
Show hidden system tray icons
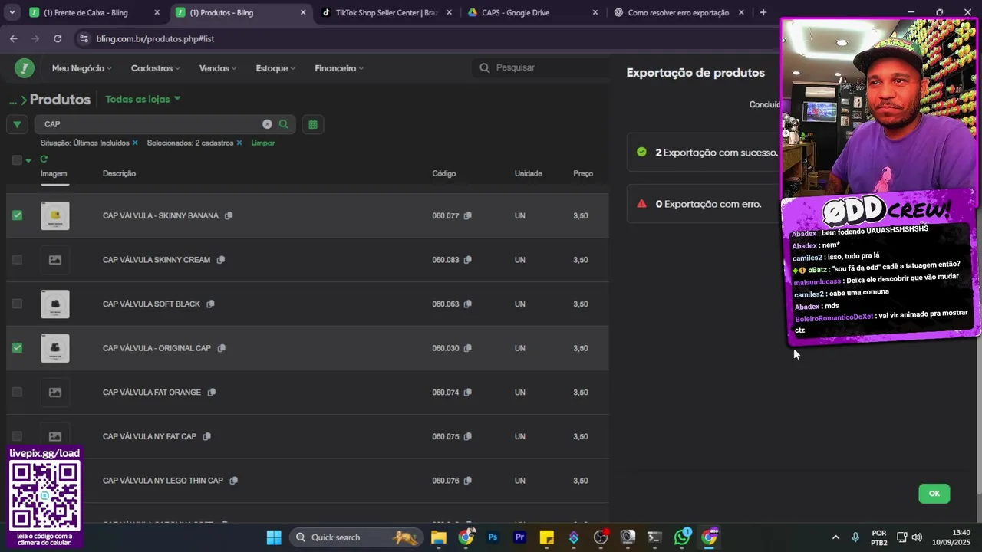[835, 537]
